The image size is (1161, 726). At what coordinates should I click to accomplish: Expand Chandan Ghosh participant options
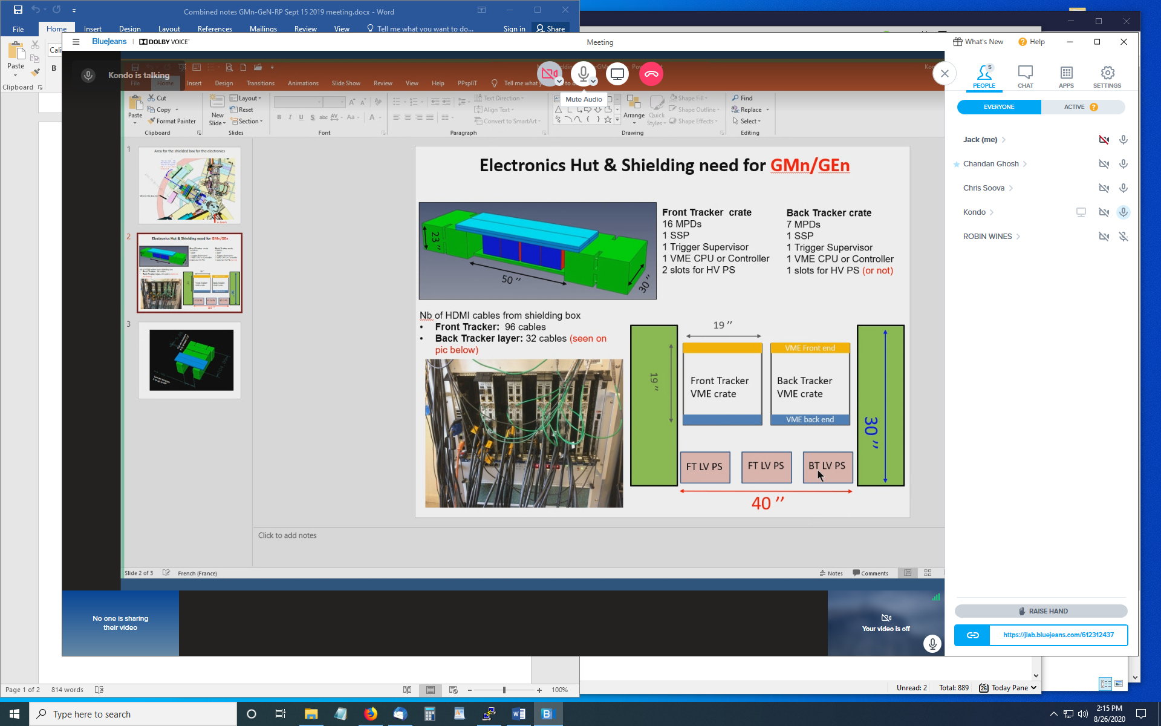(1025, 164)
